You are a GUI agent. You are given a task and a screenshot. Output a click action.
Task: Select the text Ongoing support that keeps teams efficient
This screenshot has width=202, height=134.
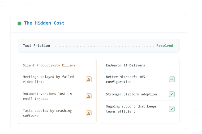coord(131,109)
